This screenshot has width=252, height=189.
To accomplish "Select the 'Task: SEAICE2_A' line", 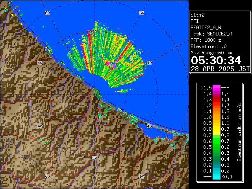I will click(211, 34).
